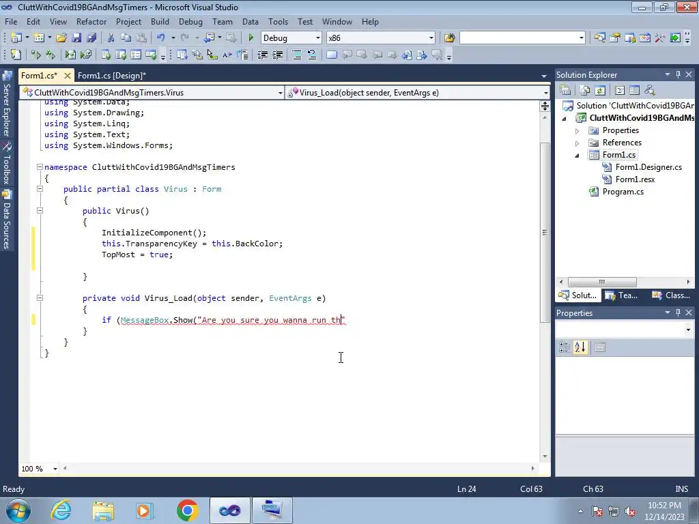Screen dimensions: 699x524
Task: Click the Open File folder icon
Action: [61, 38]
